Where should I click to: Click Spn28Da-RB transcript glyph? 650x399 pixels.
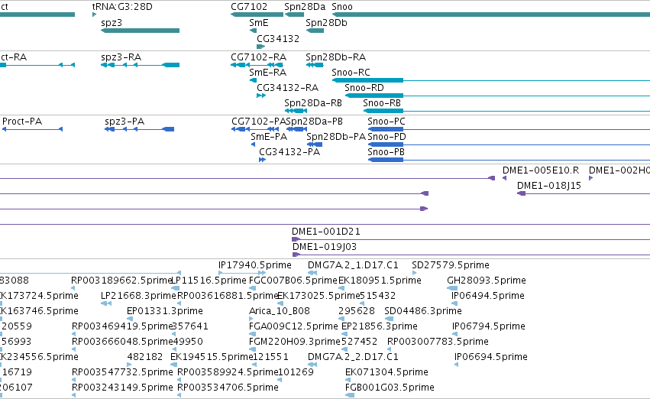(296, 111)
